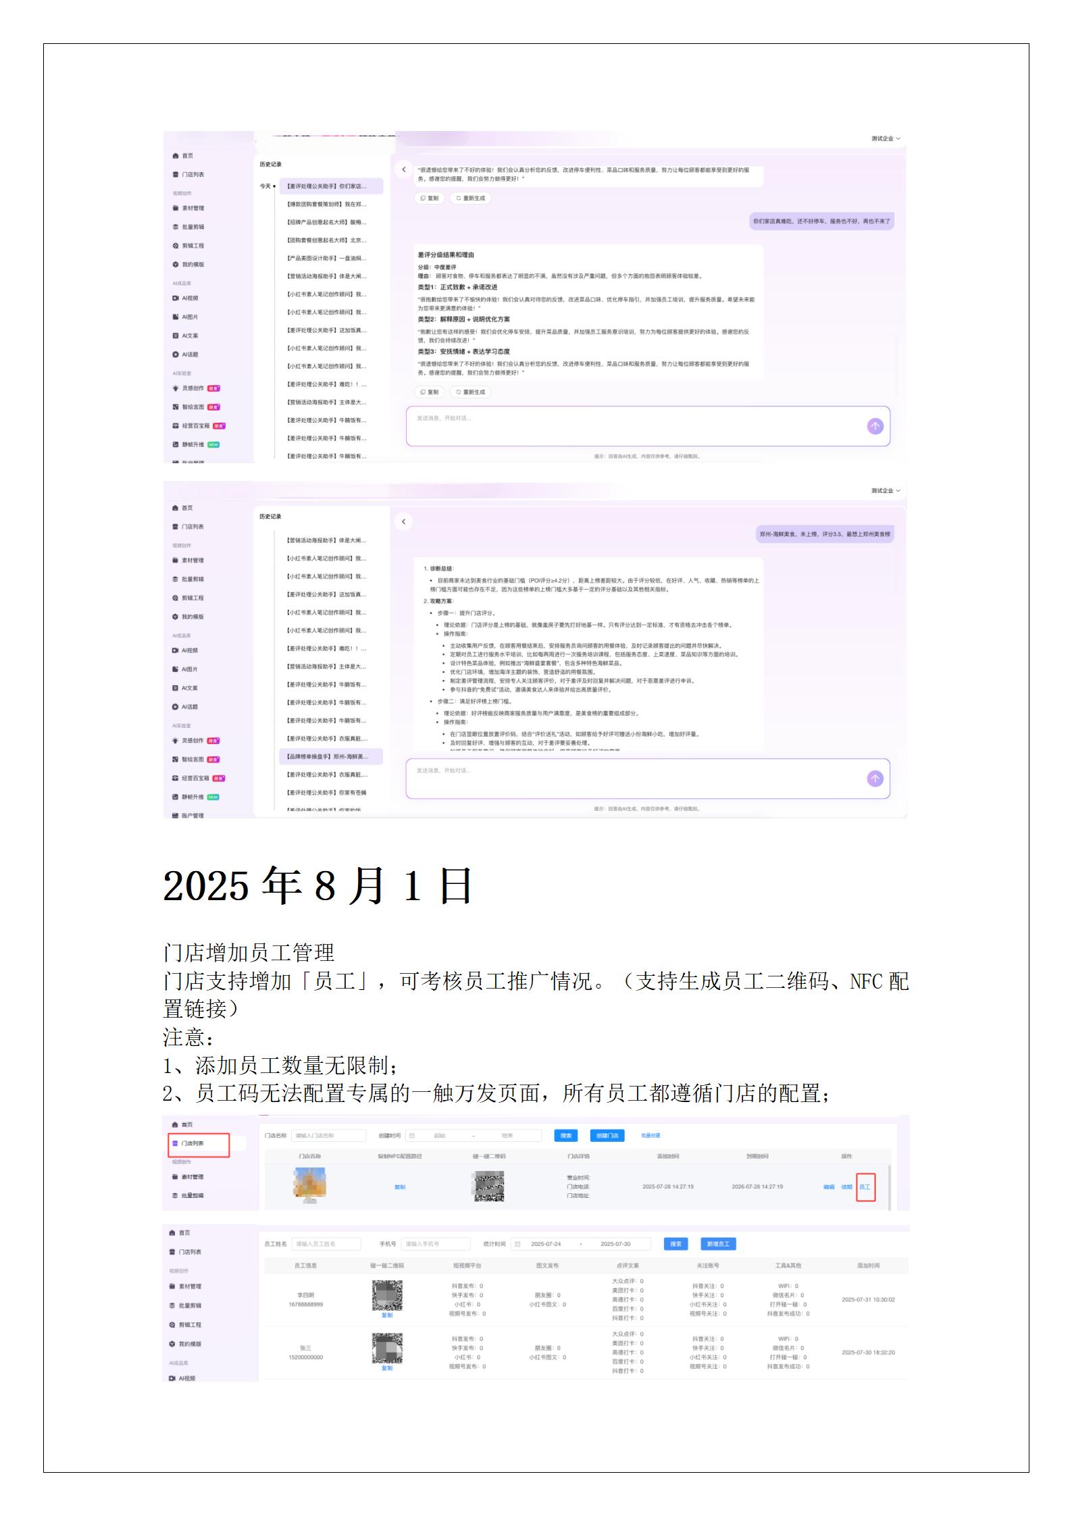Click the store's blurred QR code thumbnail
The height and width of the screenshot is (1516, 1072).
click(x=489, y=1186)
